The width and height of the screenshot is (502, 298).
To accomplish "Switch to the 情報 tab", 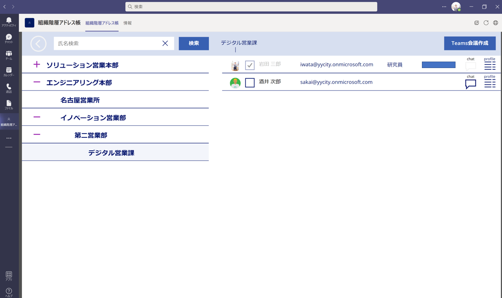I will click(127, 23).
